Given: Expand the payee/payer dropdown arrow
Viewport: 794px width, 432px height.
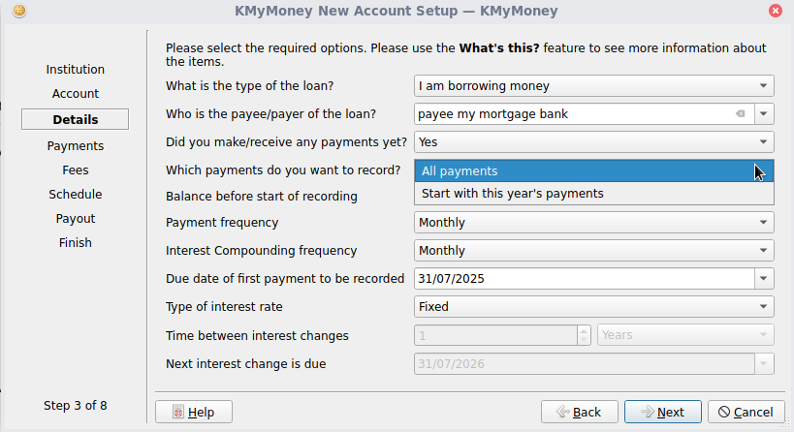Looking at the screenshot, I should (765, 113).
